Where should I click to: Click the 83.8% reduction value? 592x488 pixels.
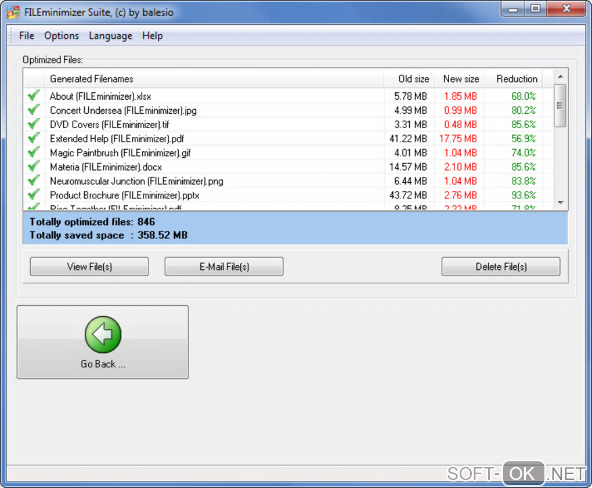pyautogui.click(x=524, y=181)
